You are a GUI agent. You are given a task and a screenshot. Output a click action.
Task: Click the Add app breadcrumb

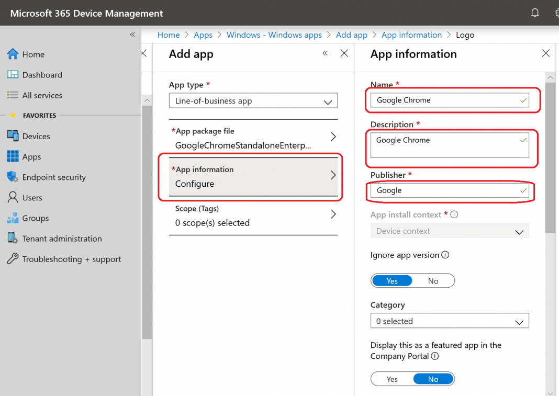pyautogui.click(x=352, y=35)
